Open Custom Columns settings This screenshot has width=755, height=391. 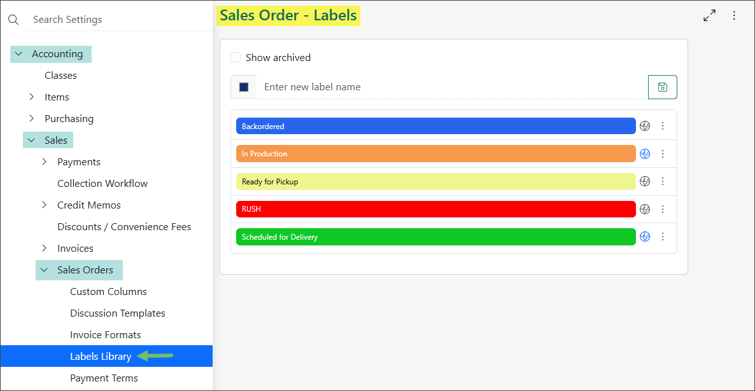pos(108,292)
